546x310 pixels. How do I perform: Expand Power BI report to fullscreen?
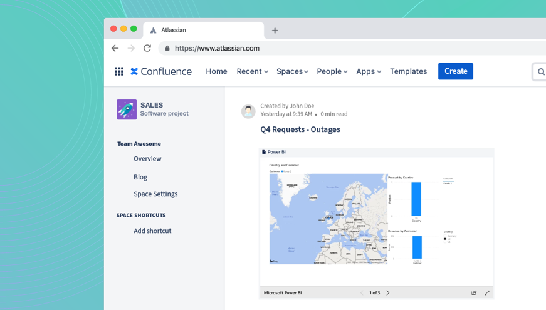click(x=487, y=292)
